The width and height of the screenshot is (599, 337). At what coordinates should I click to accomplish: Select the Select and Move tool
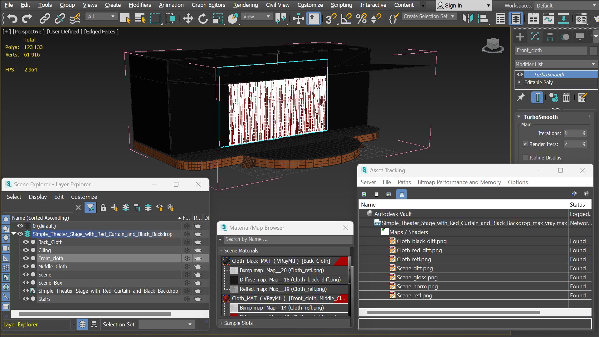pyautogui.click(x=188, y=18)
